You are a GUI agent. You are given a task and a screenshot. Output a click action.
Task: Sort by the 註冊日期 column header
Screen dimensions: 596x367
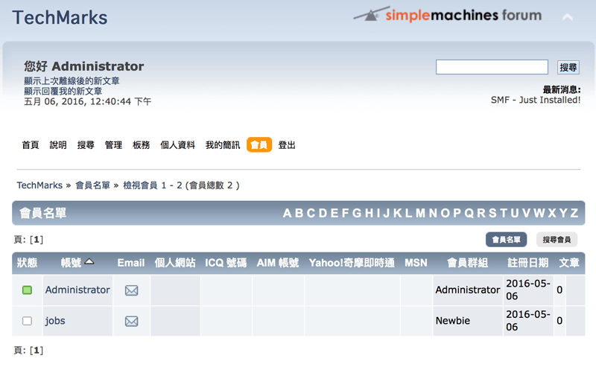(528, 263)
